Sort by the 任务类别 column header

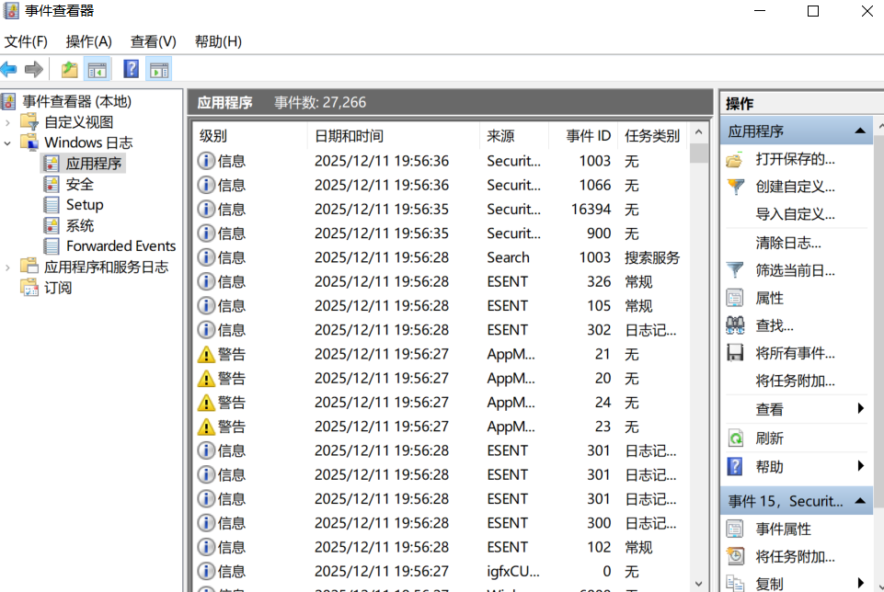pyautogui.click(x=651, y=136)
